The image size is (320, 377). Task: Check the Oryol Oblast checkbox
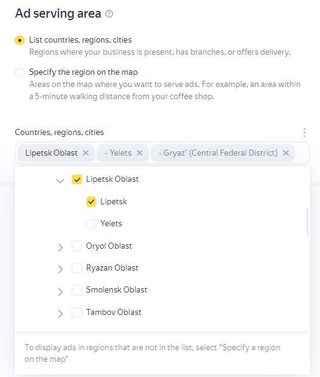[x=77, y=246]
